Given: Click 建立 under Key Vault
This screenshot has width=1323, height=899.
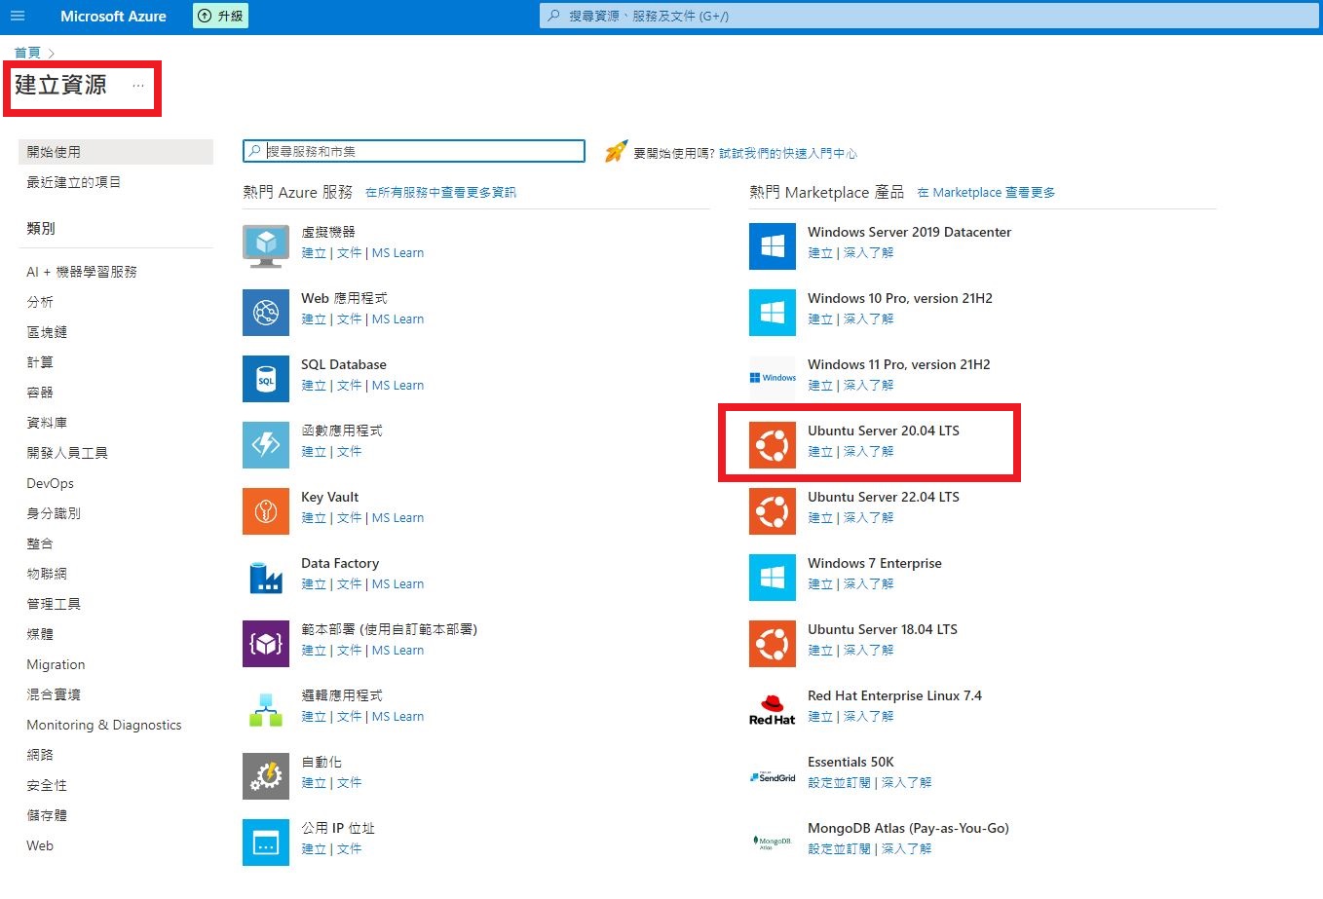Looking at the screenshot, I should [314, 518].
